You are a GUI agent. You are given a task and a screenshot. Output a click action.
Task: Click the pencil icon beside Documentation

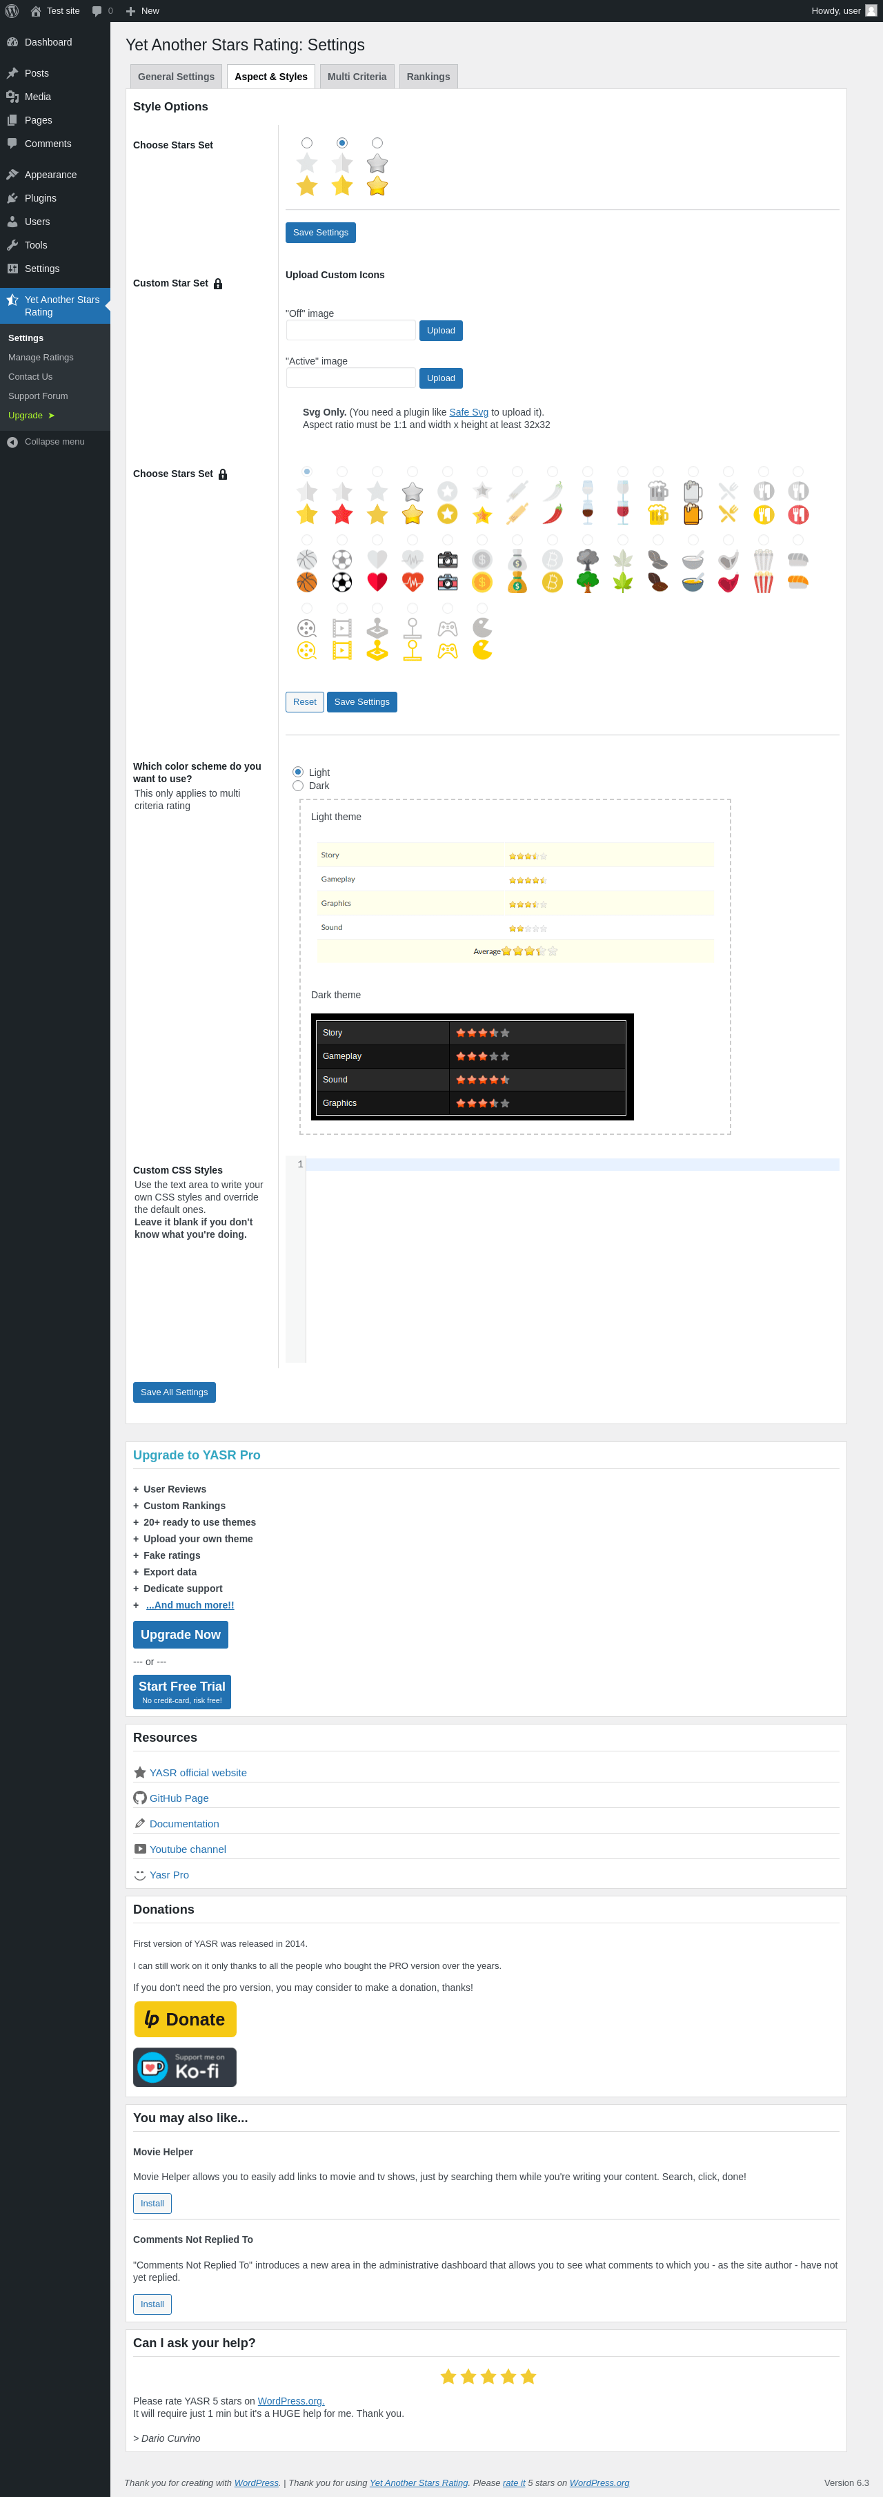click(139, 1823)
